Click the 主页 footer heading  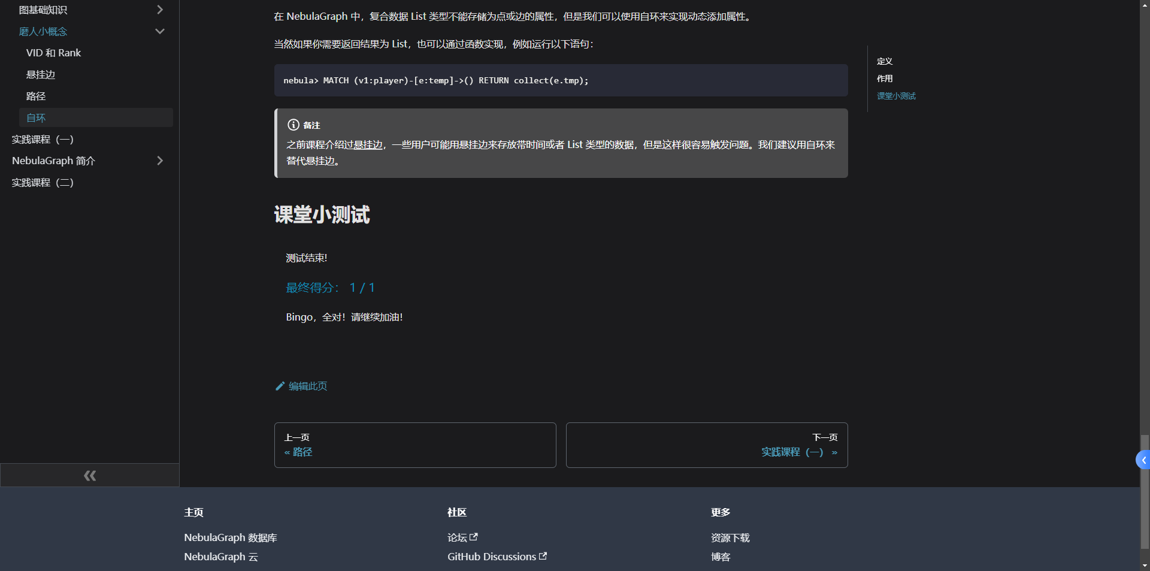tap(193, 512)
